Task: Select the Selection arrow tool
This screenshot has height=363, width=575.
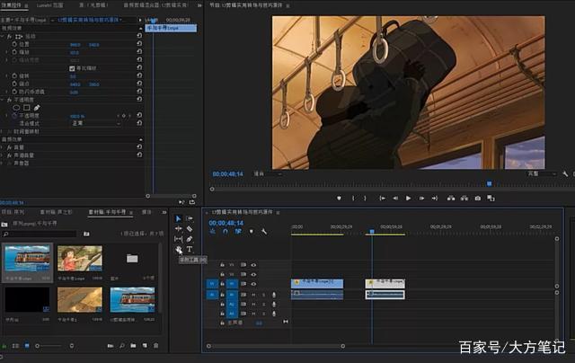Action: (178, 218)
